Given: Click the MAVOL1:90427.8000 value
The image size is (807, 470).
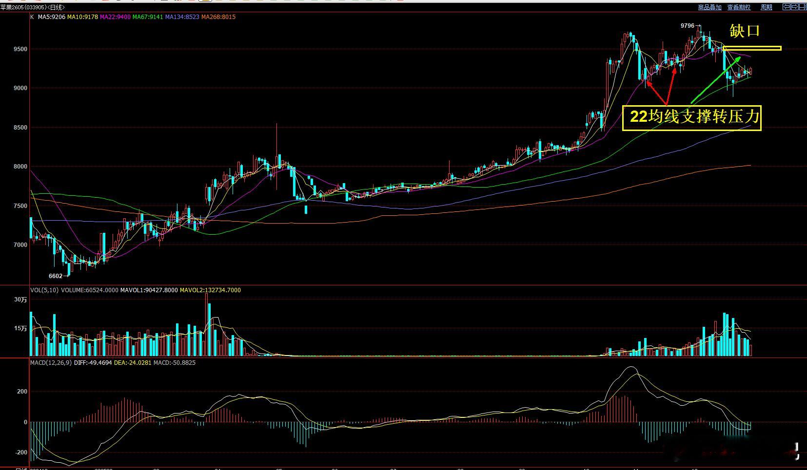Looking at the screenshot, I should coord(149,290).
